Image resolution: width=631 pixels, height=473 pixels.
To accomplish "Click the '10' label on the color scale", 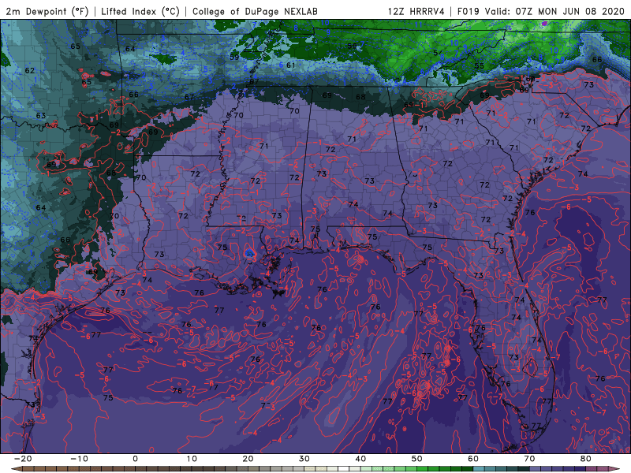I will click(192, 459).
